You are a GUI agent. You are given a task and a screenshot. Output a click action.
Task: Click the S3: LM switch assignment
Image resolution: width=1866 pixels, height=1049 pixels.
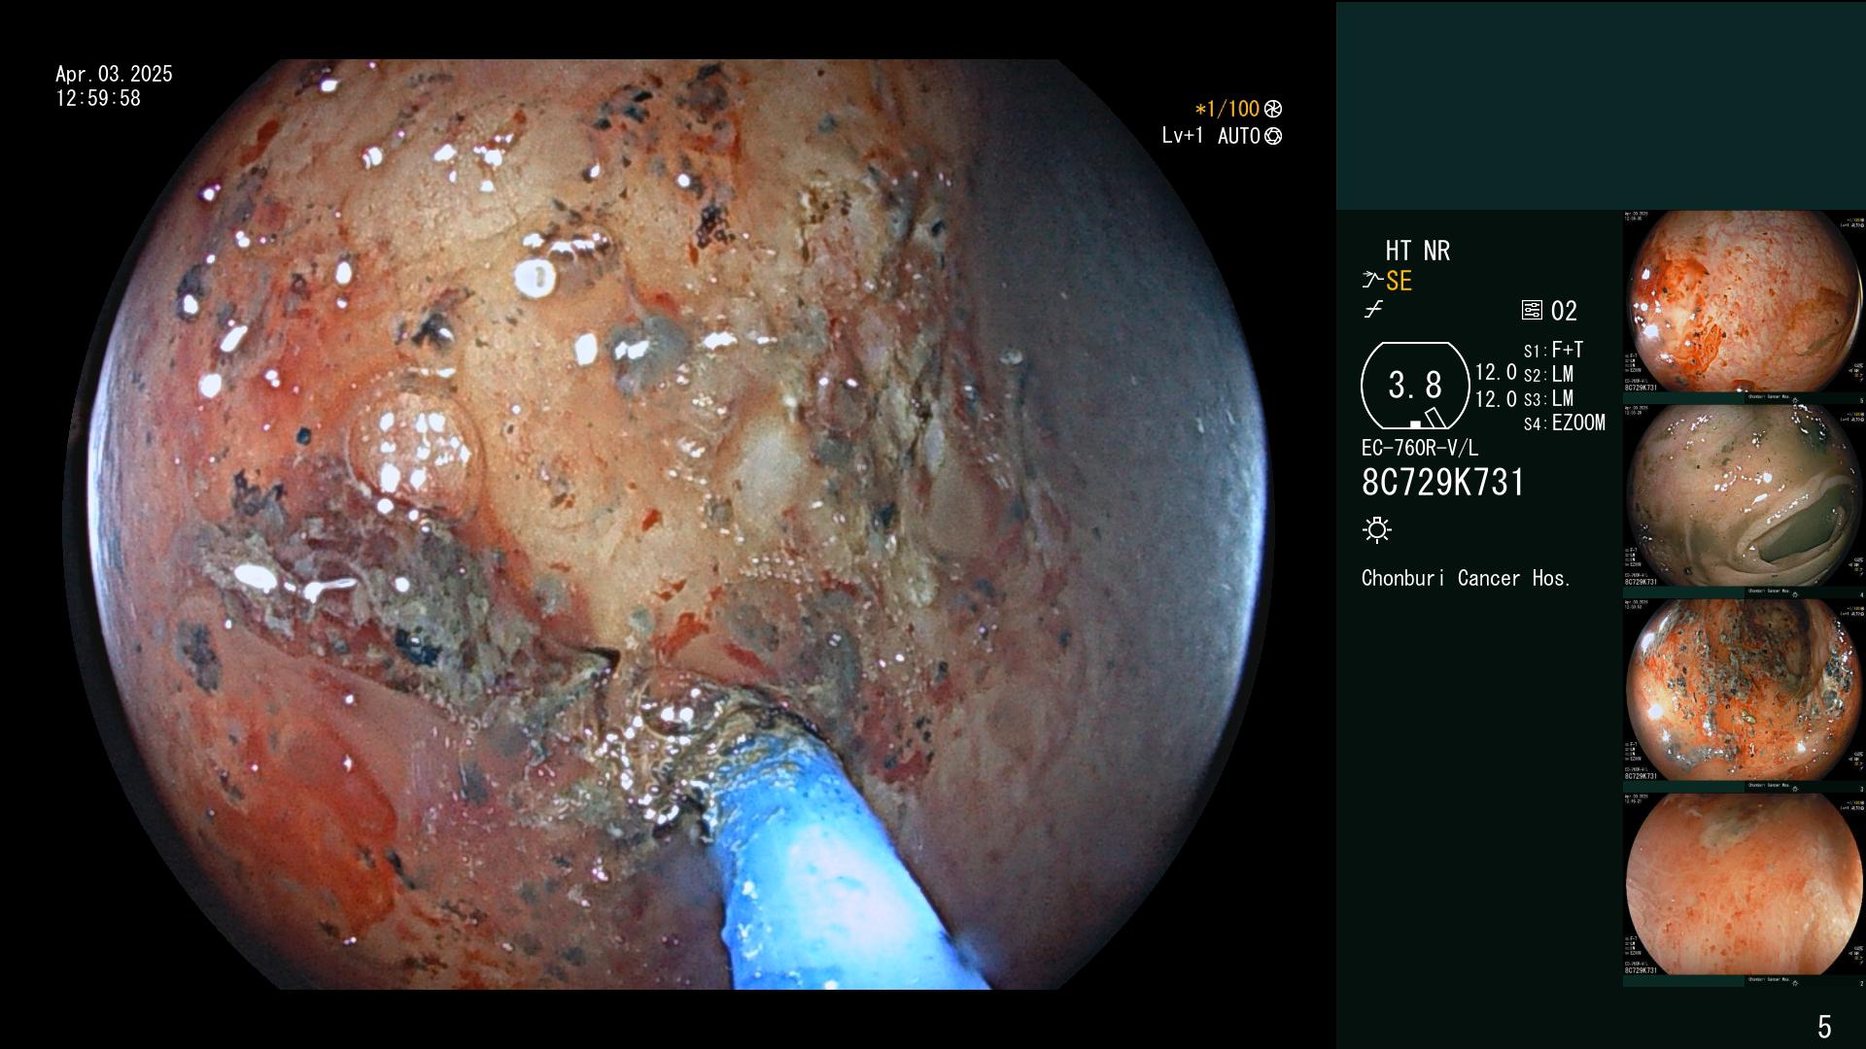[1548, 398]
